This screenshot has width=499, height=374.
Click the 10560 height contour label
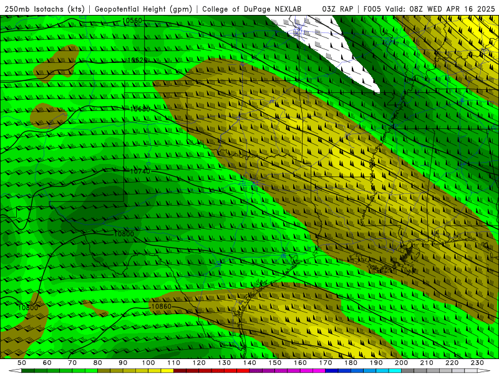coord(132,21)
